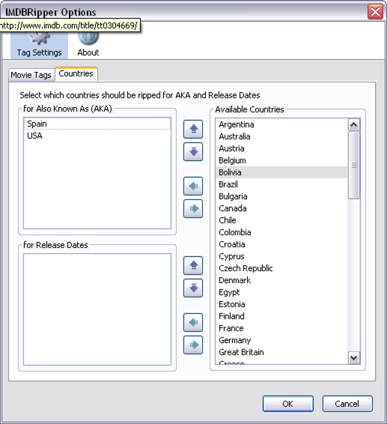
Task: Move selected AKA country down
Action: 193,152
